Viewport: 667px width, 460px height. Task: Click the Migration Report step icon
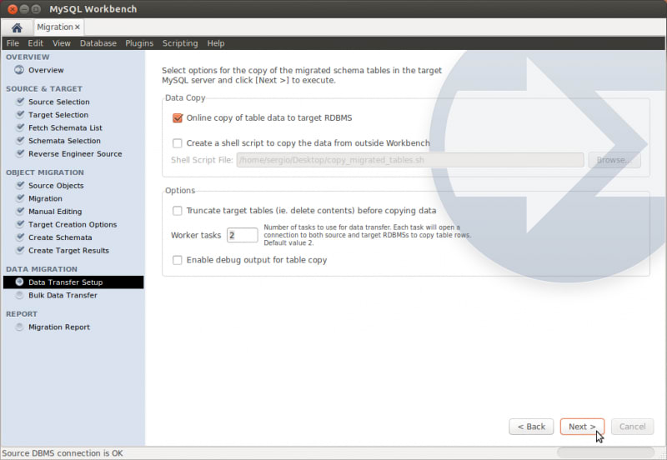(19, 327)
